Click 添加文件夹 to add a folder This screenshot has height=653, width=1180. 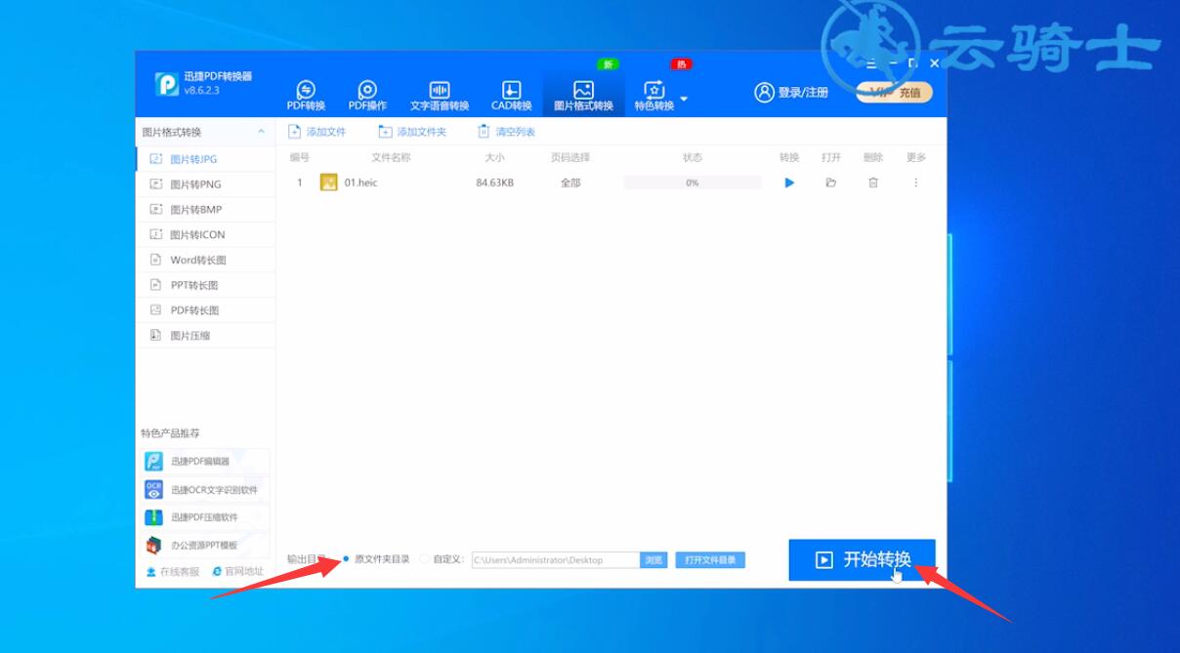(412, 132)
